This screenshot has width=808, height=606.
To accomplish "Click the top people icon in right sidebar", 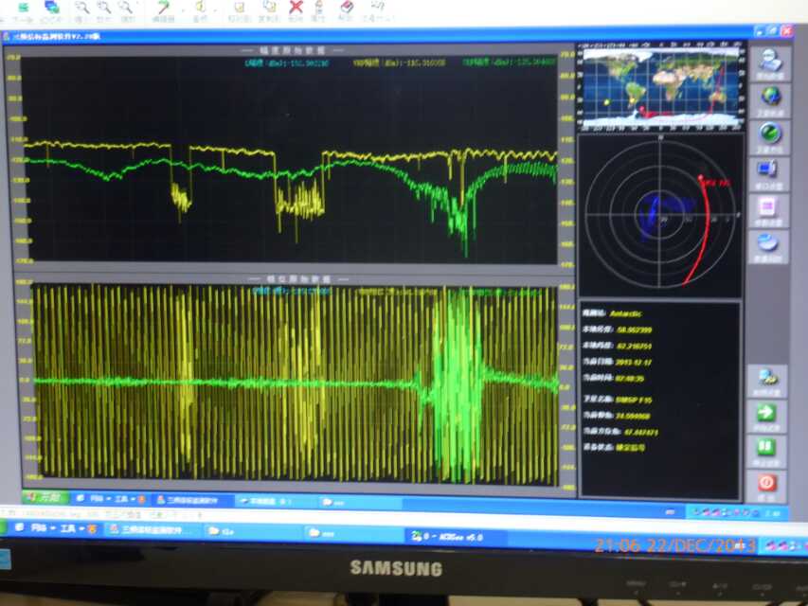I will tap(771, 60).
